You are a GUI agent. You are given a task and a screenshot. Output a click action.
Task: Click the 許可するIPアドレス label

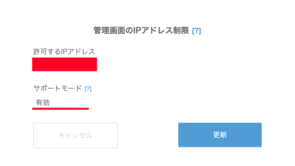64,52
